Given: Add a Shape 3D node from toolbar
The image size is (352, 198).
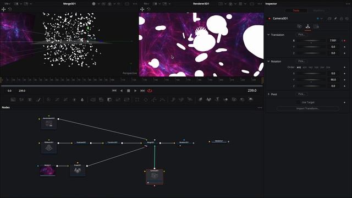Looking at the screenshot, I should click(x=209, y=100).
